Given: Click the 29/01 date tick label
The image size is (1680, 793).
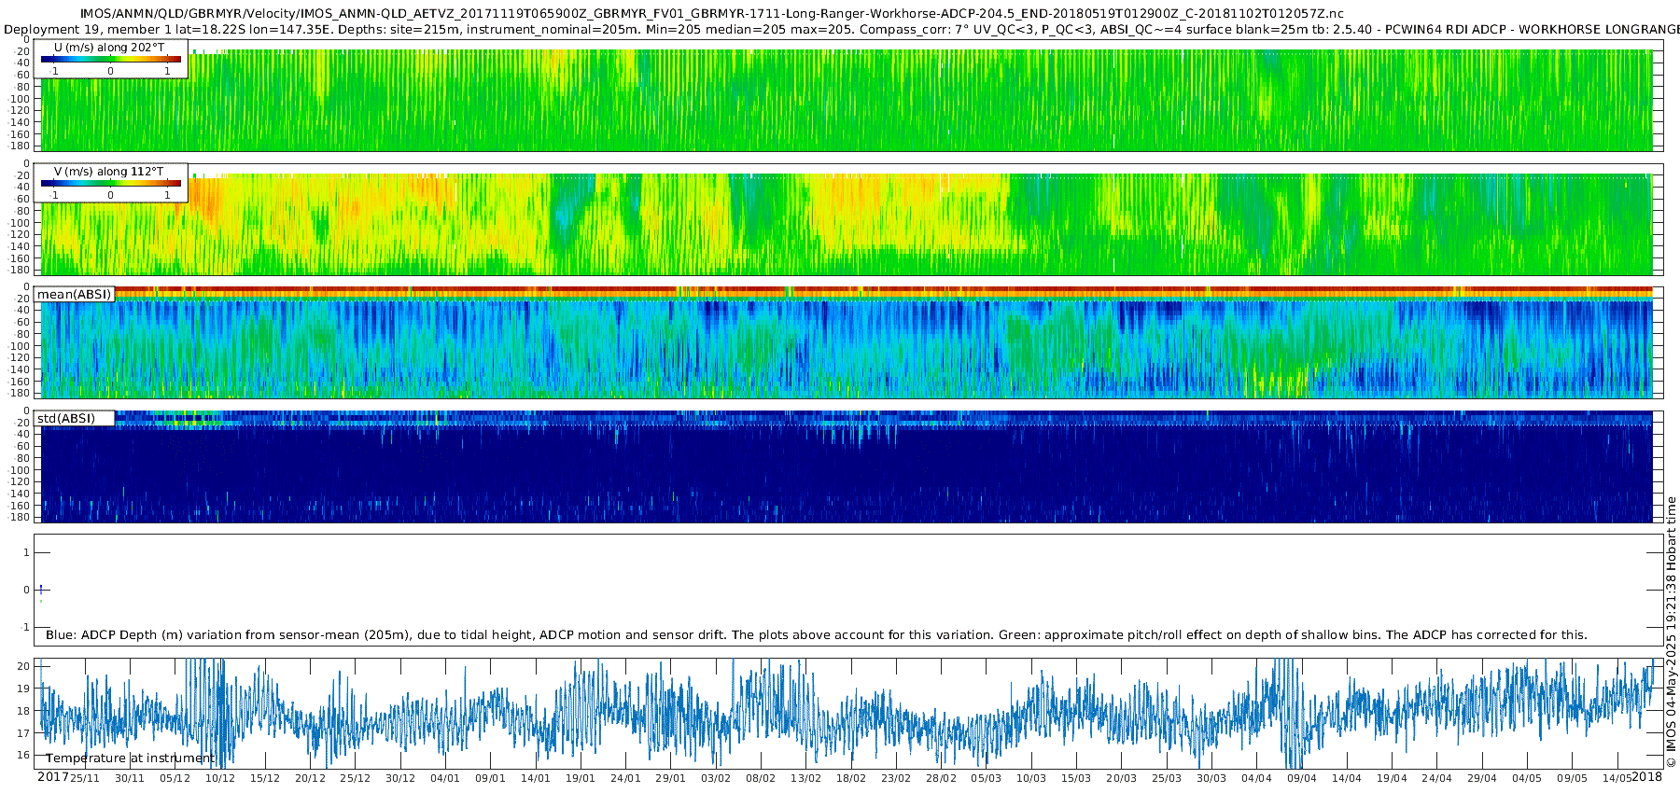Looking at the screenshot, I should coord(670,778).
